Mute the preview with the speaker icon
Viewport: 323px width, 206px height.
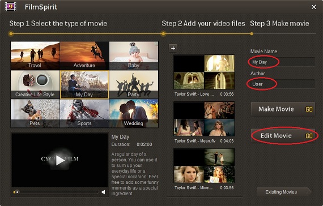[x=103, y=192]
